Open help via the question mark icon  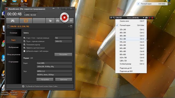[58, 8]
